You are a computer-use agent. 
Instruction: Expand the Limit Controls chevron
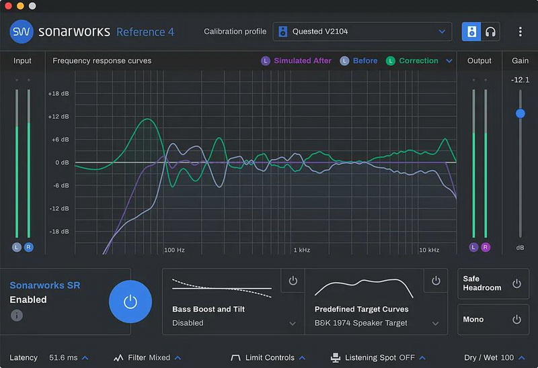click(302, 358)
